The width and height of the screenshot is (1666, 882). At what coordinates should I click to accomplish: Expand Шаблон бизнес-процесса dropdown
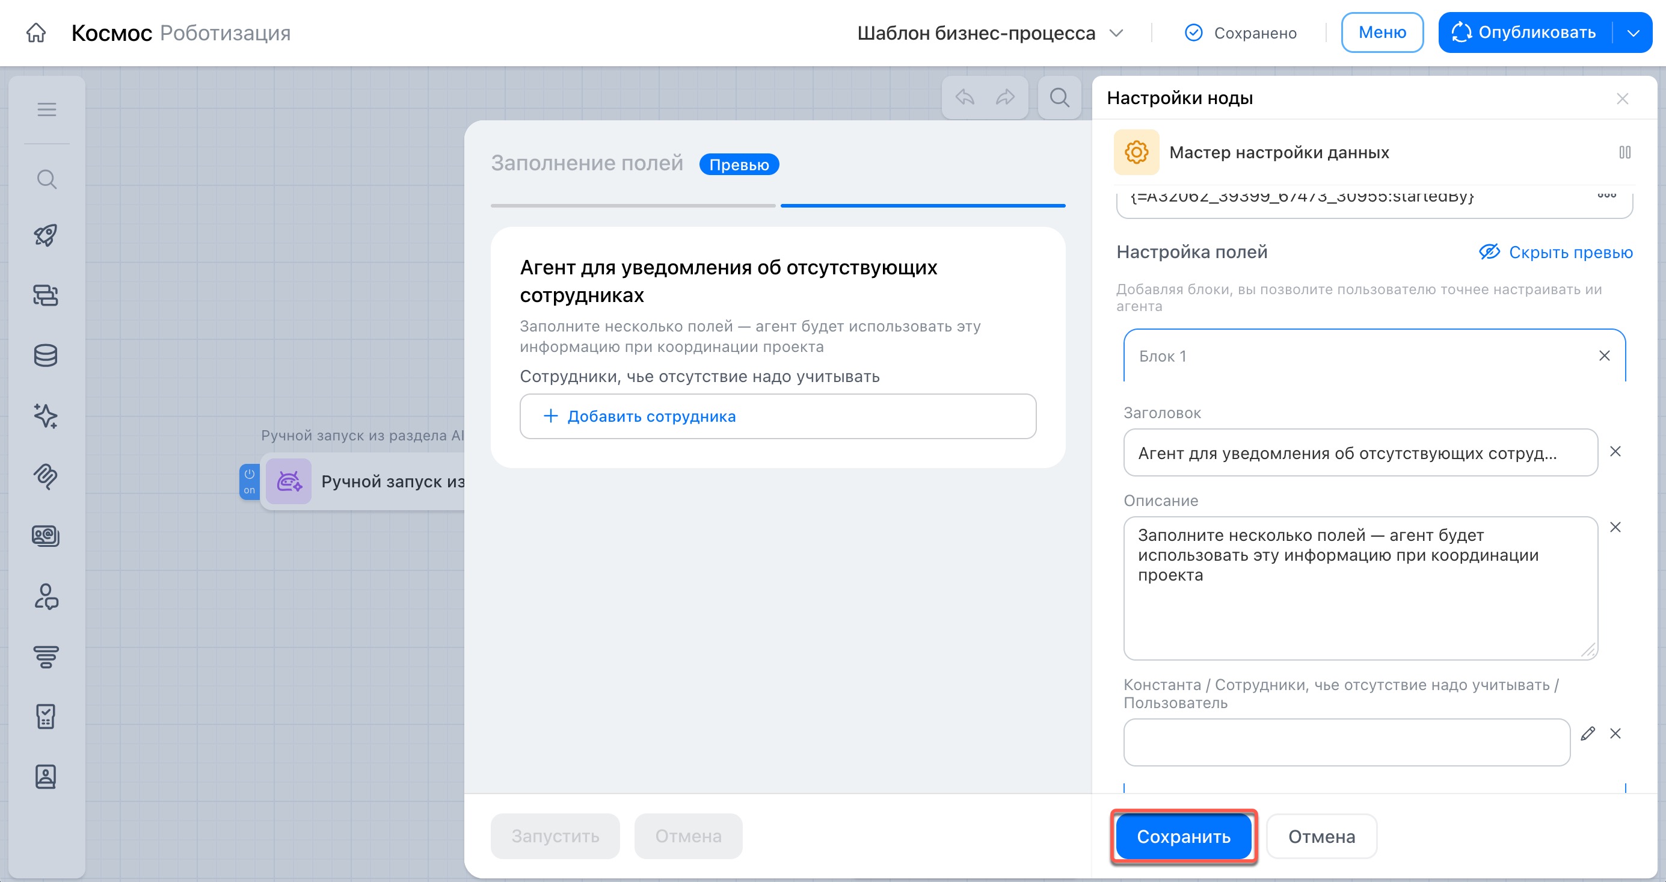click(1116, 33)
